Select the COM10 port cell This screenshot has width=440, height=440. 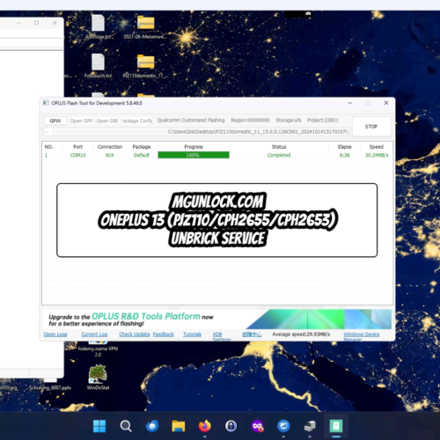pyautogui.click(x=78, y=155)
